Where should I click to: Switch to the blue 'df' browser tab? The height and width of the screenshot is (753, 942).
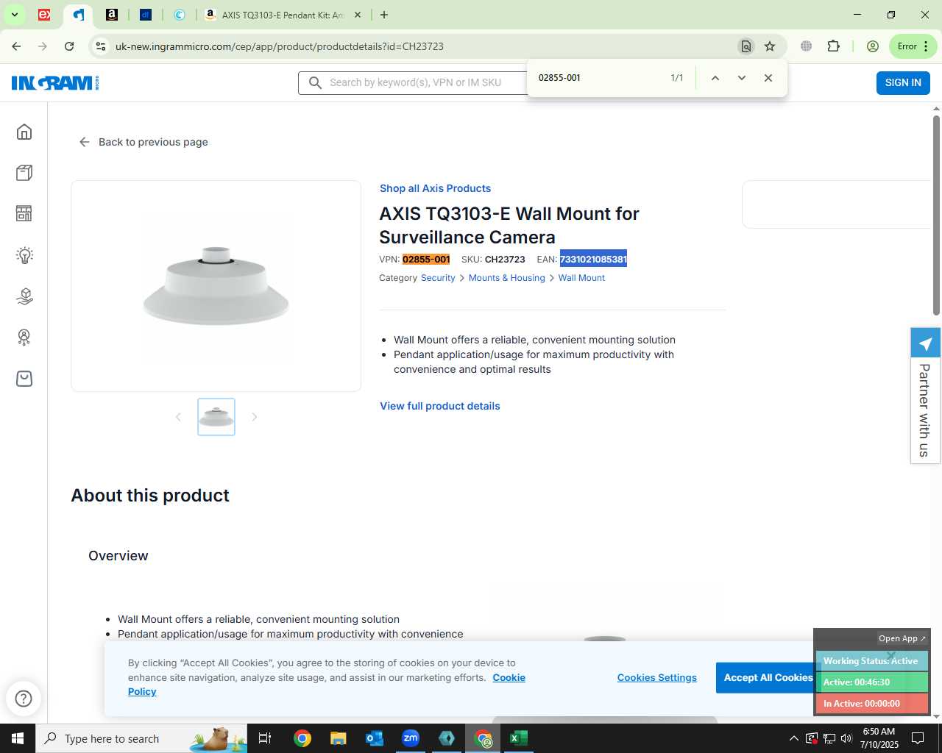click(146, 15)
